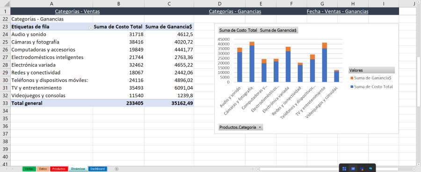This screenshot has height=172, width=421.
Task: Open the Etiquetas de fila filter dropdown
Action: [x=91, y=28]
